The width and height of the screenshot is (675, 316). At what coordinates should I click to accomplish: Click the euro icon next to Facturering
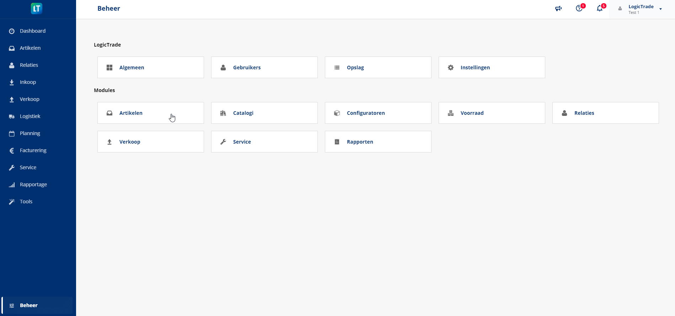point(12,150)
